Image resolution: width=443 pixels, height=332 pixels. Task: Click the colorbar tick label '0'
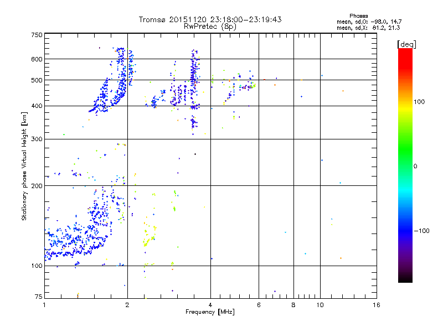coord(415,166)
